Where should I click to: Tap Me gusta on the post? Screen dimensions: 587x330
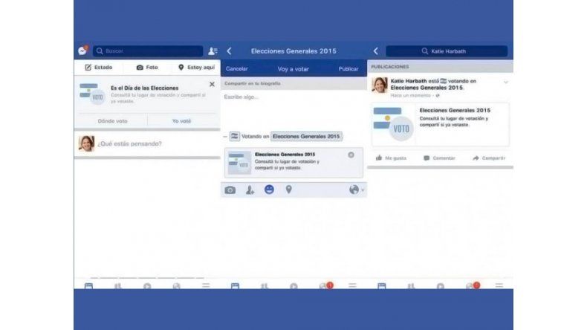tap(391, 158)
